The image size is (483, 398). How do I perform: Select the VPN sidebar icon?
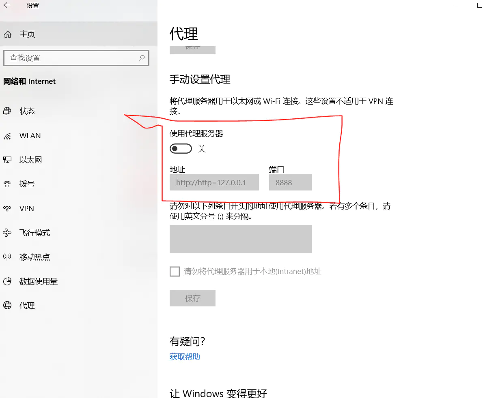(7, 208)
